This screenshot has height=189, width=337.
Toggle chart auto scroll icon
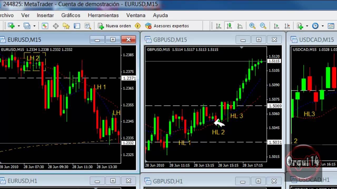click(276, 26)
